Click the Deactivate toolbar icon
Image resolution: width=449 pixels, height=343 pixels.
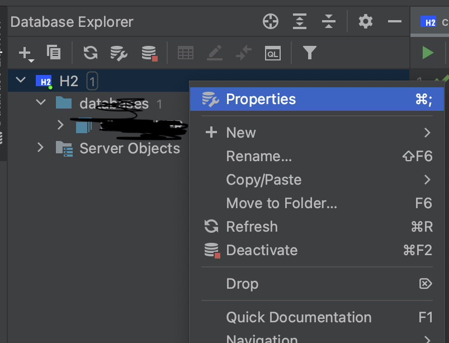[x=149, y=53]
